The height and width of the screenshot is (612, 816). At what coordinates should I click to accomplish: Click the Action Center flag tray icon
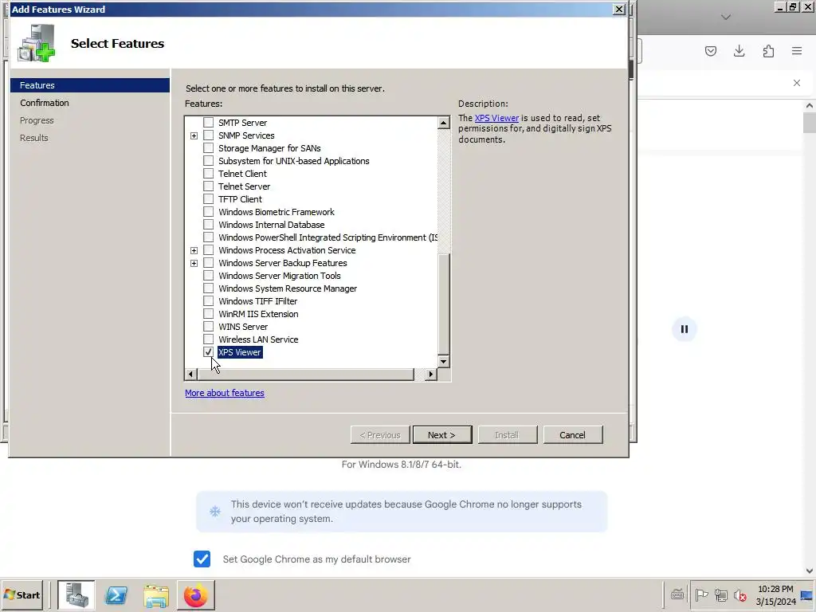click(701, 594)
